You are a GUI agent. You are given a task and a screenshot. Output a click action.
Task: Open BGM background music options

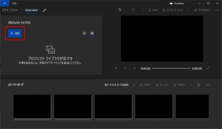(153, 10)
